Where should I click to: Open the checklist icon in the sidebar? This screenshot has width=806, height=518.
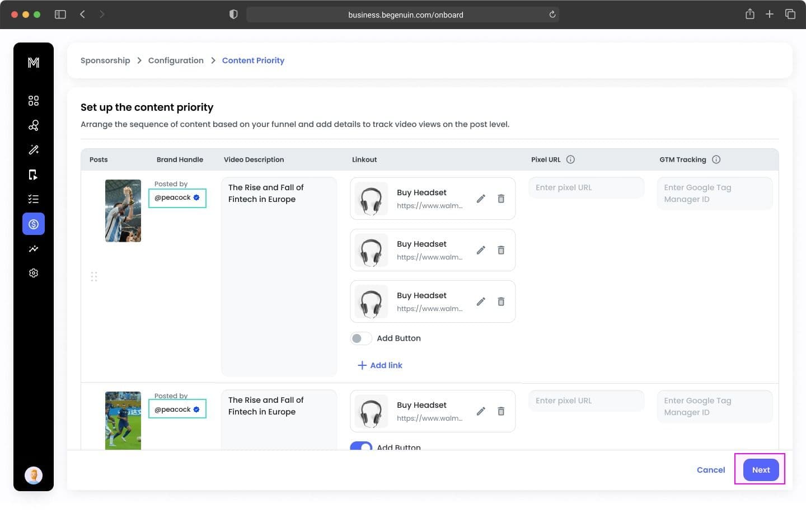click(x=34, y=199)
